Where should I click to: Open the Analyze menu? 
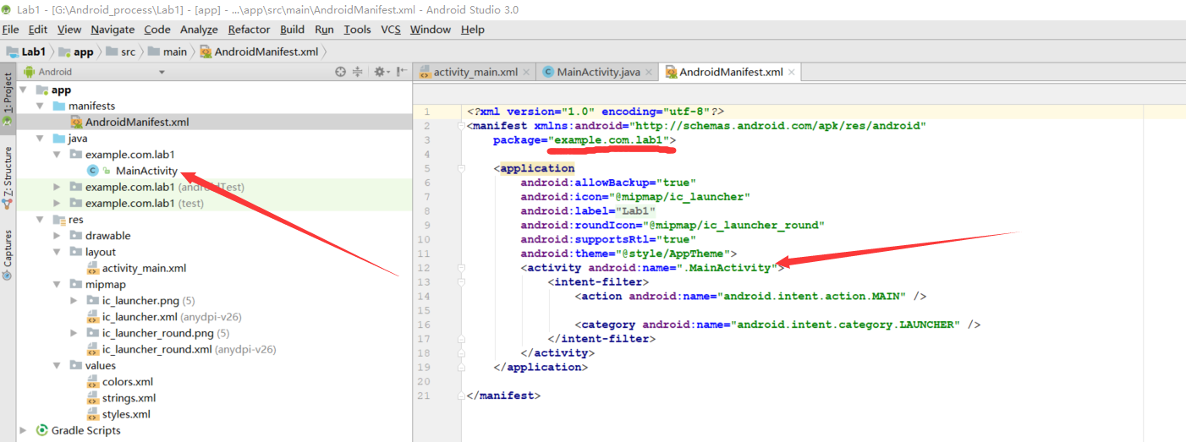(x=200, y=30)
